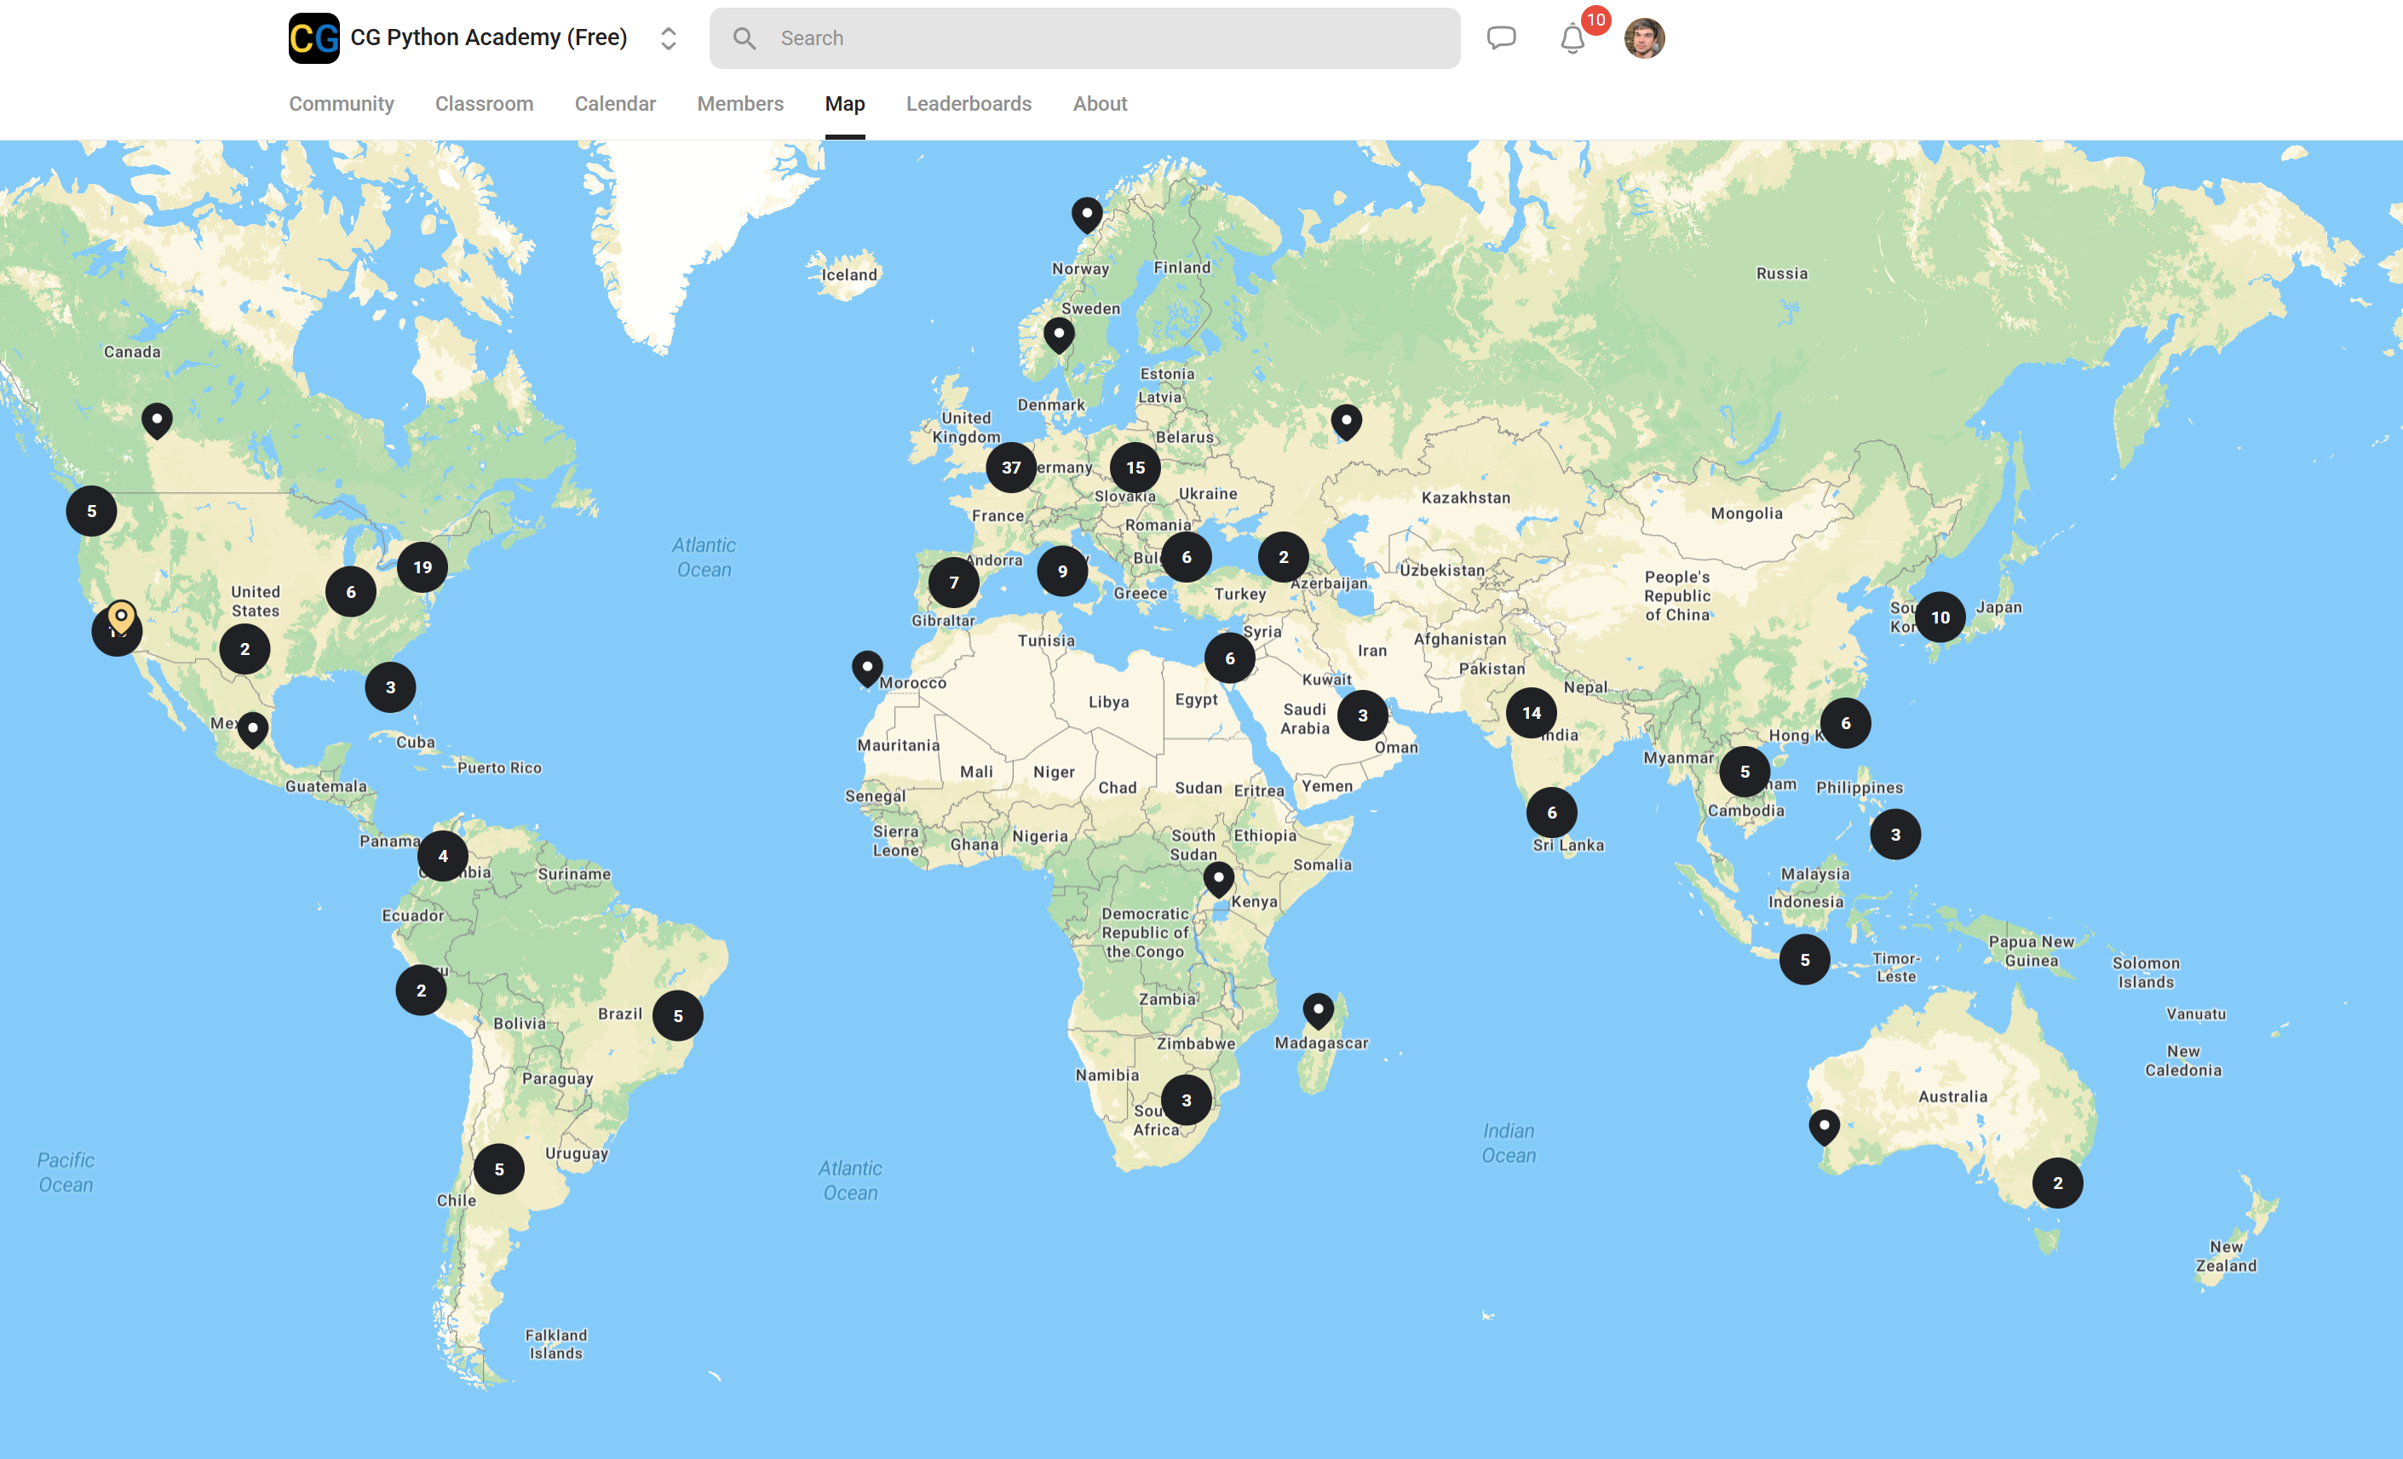Screen dimensions: 2403x1459
Task: Click the search magnifier icon
Action: (744, 37)
